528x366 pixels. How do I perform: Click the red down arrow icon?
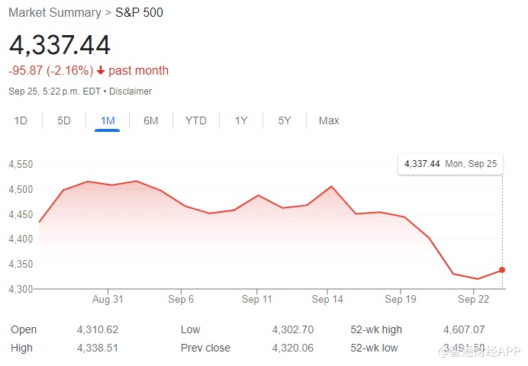(101, 71)
